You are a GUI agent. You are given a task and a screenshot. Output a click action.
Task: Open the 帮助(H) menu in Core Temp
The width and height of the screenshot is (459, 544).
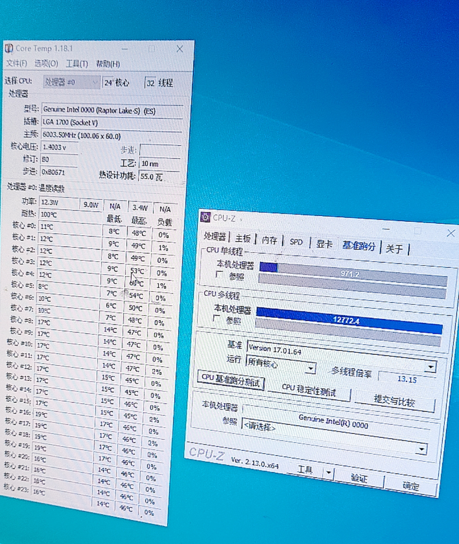(108, 64)
